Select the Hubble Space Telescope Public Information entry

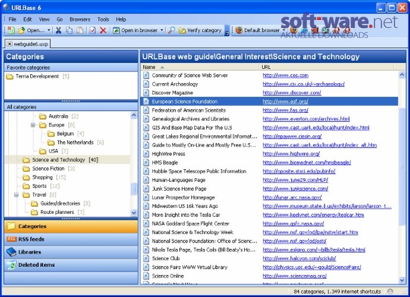pos(198,172)
